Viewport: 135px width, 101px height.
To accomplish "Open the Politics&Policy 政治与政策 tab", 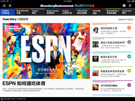I will pyautogui.click(x=83, y=12).
